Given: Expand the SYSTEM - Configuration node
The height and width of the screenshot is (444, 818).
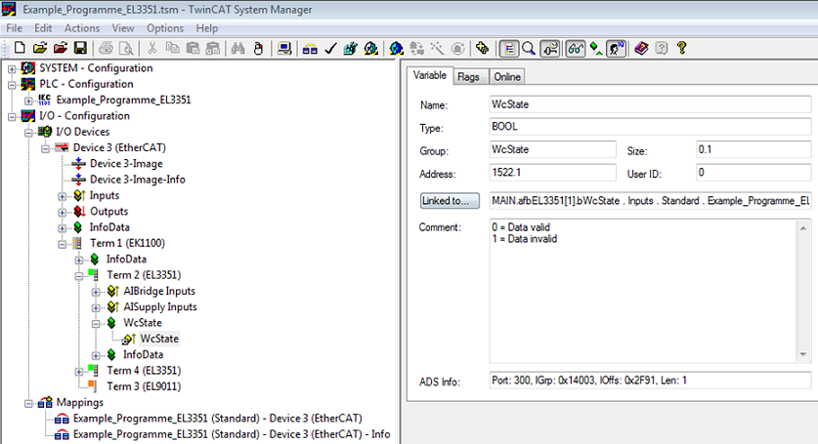Looking at the screenshot, I should pyautogui.click(x=12, y=68).
